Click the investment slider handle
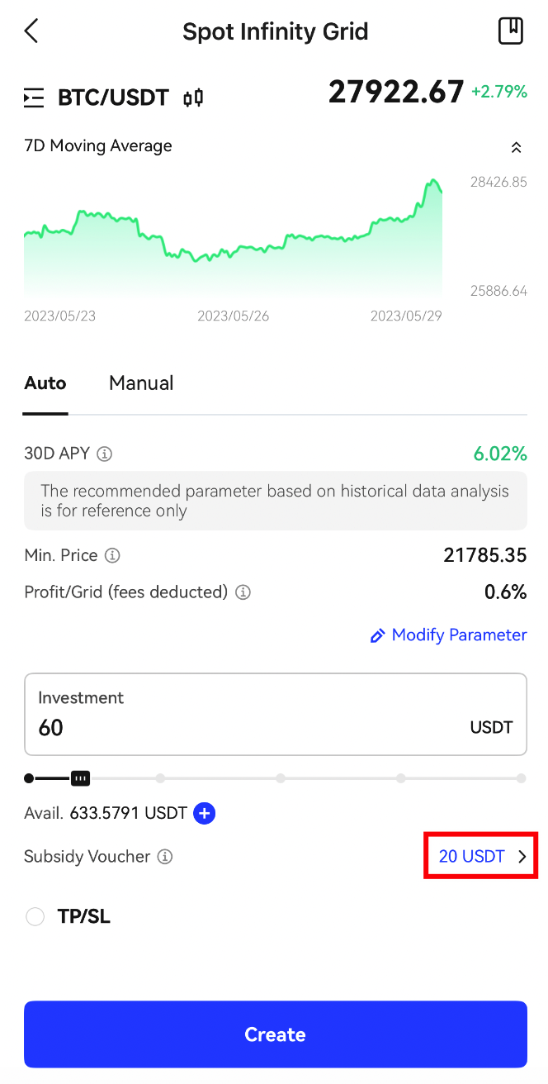548x1084 pixels. coord(80,777)
